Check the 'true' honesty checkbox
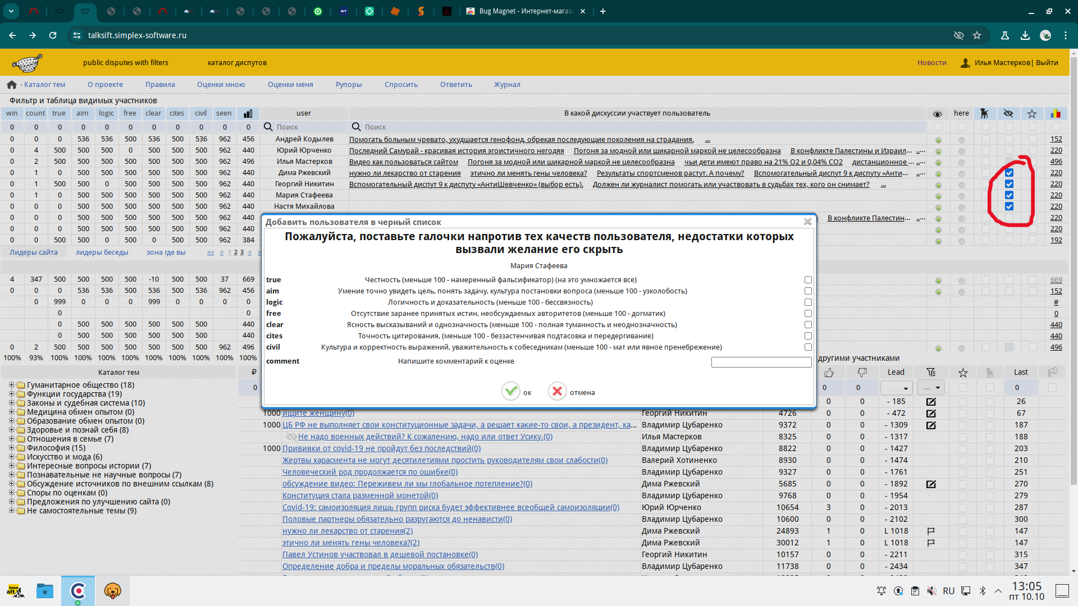The image size is (1078, 606). pos(808,279)
